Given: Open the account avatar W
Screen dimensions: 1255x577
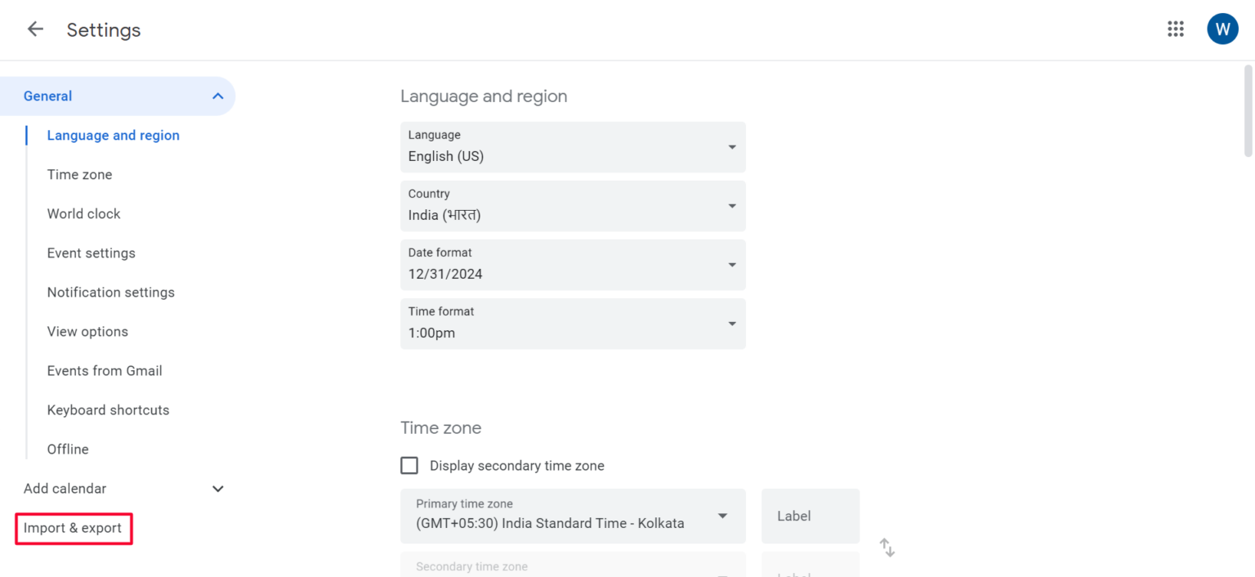Looking at the screenshot, I should tap(1222, 29).
